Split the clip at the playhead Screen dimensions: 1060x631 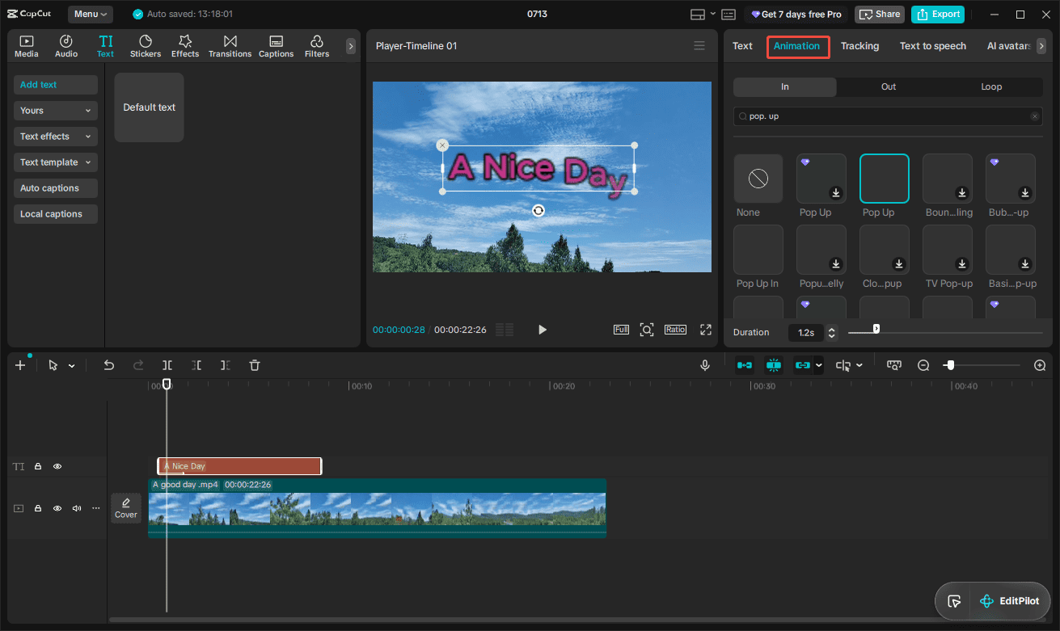(167, 365)
